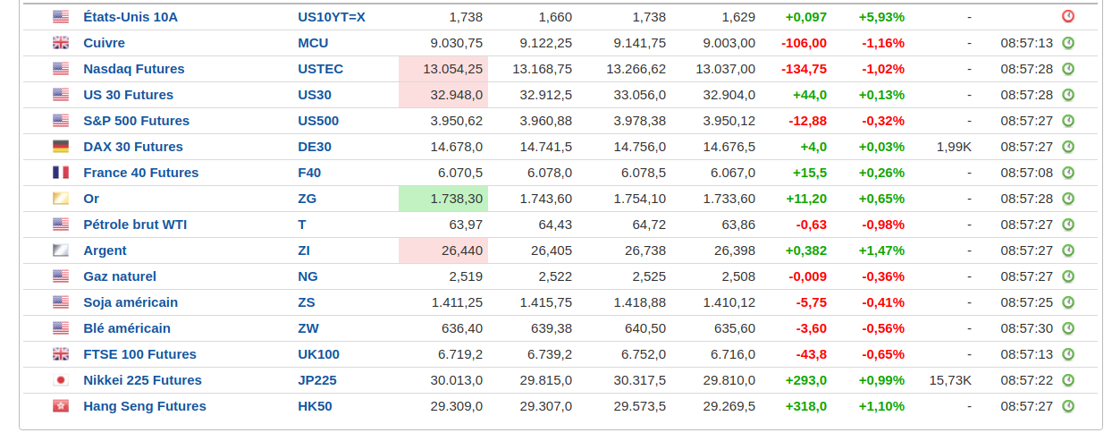Click the green clock icon in Hang Seng row
1112x433 pixels.
pyautogui.click(x=1068, y=406)
